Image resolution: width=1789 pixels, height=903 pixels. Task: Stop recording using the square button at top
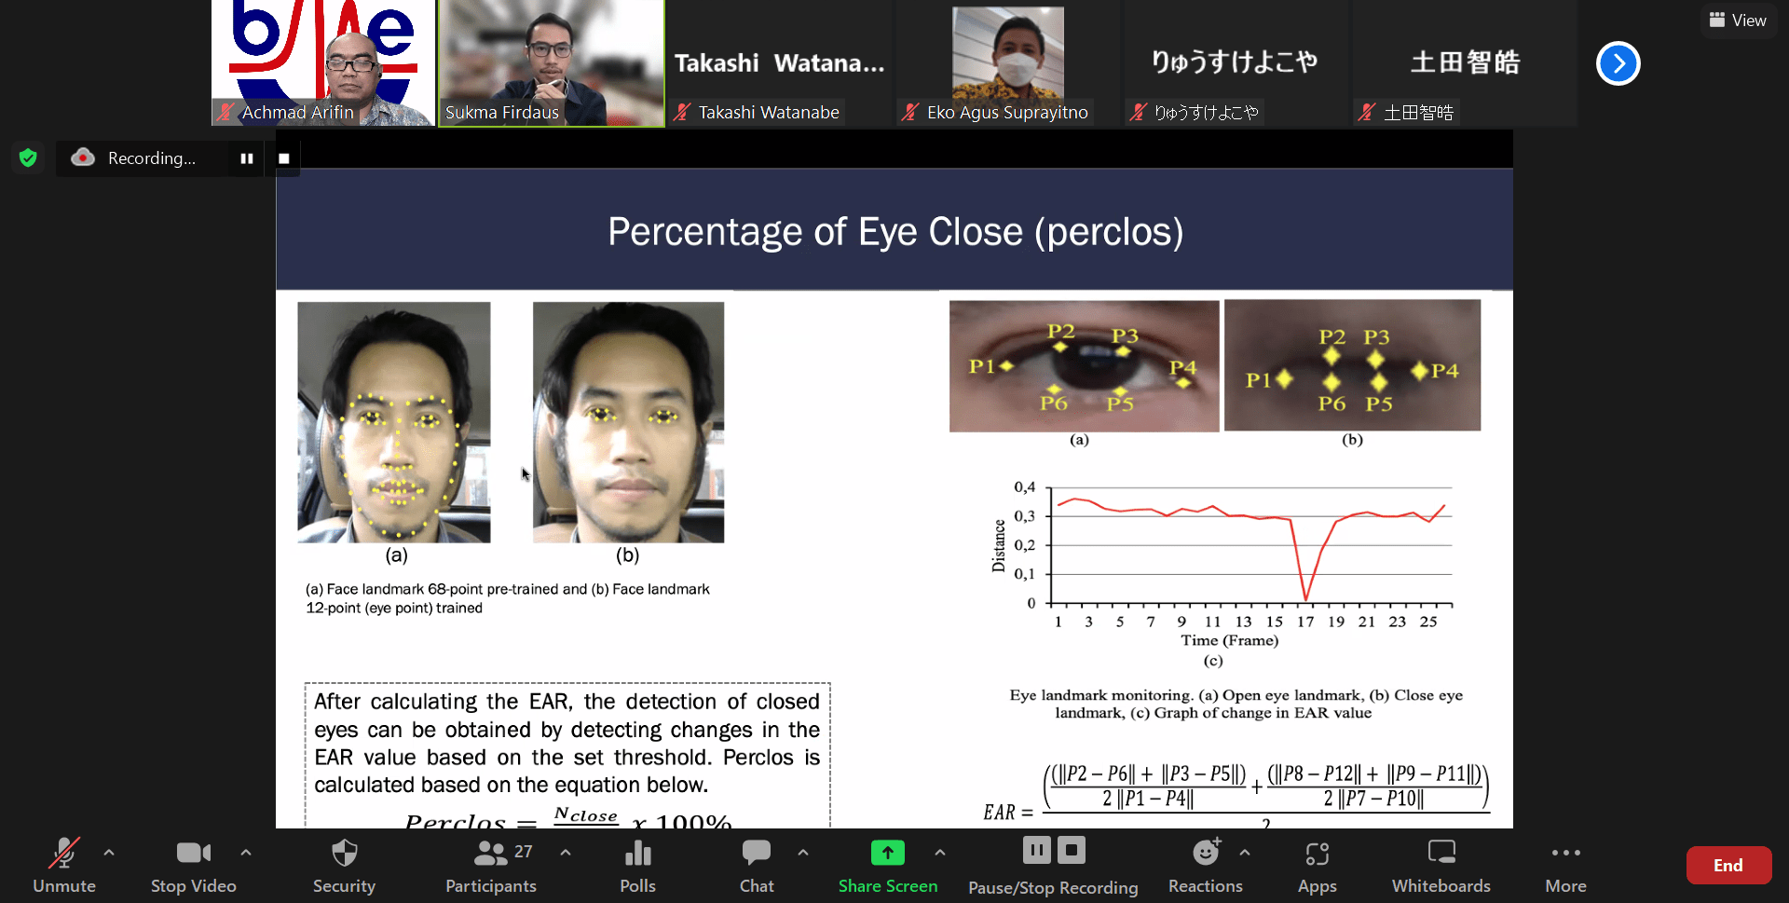pyautogui.click(x=284, y=158)
